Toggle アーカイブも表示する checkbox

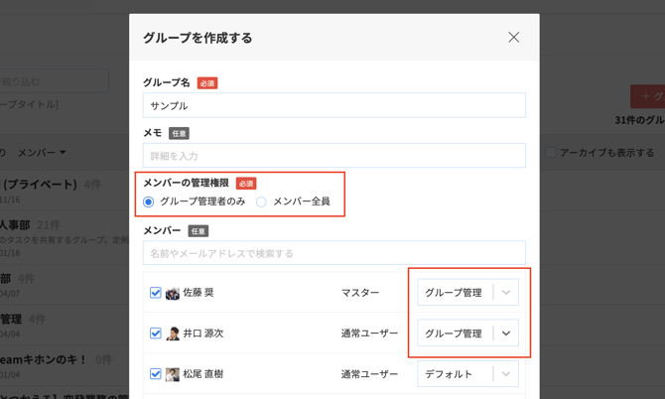(551, 153)
